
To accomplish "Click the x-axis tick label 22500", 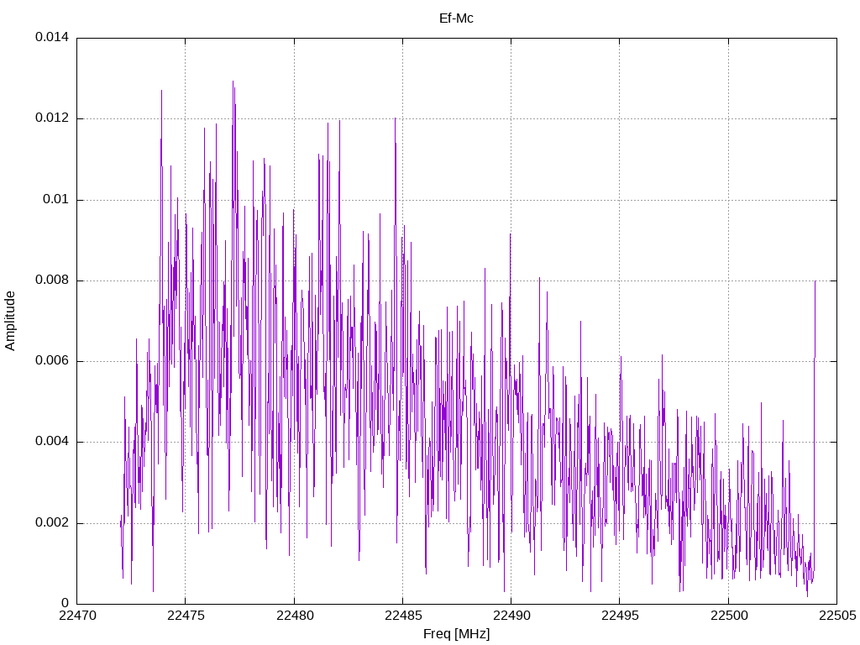I will pyautogui.click(x=729, y=616).
